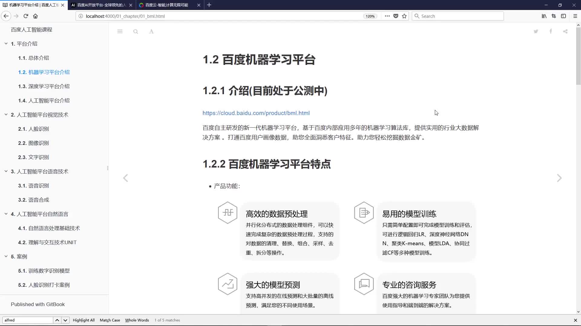581x326 pixels.
Task: Open 3.2 语音合成 section
Action: pyautogui.click(x=33, y=200)
